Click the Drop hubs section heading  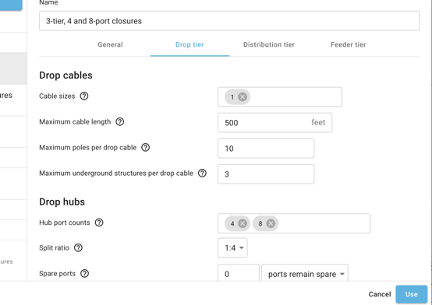click(x=62, y=202)
